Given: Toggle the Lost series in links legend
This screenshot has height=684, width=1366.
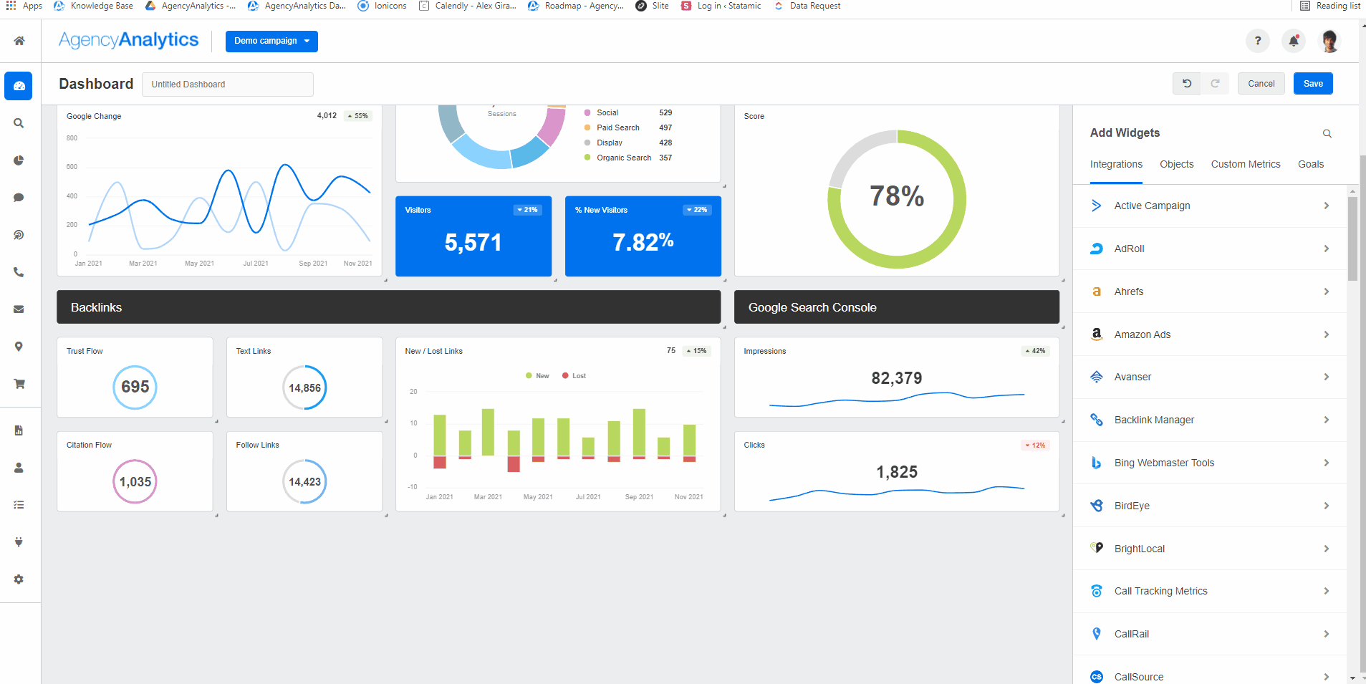Looking at the screenshot, I should [574, 376].
